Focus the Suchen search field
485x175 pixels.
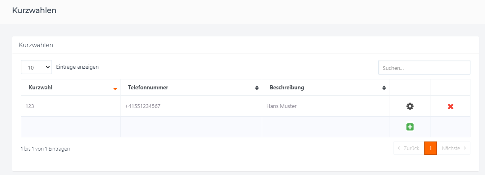point(424,67)
